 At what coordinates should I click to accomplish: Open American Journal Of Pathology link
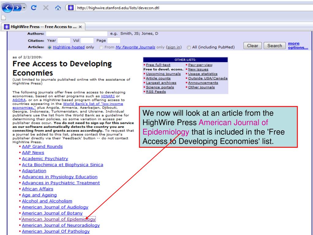tap(56, 231)
